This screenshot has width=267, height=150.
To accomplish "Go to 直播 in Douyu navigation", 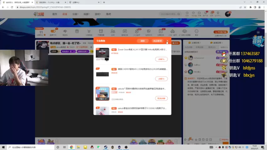I will (65, 14).
